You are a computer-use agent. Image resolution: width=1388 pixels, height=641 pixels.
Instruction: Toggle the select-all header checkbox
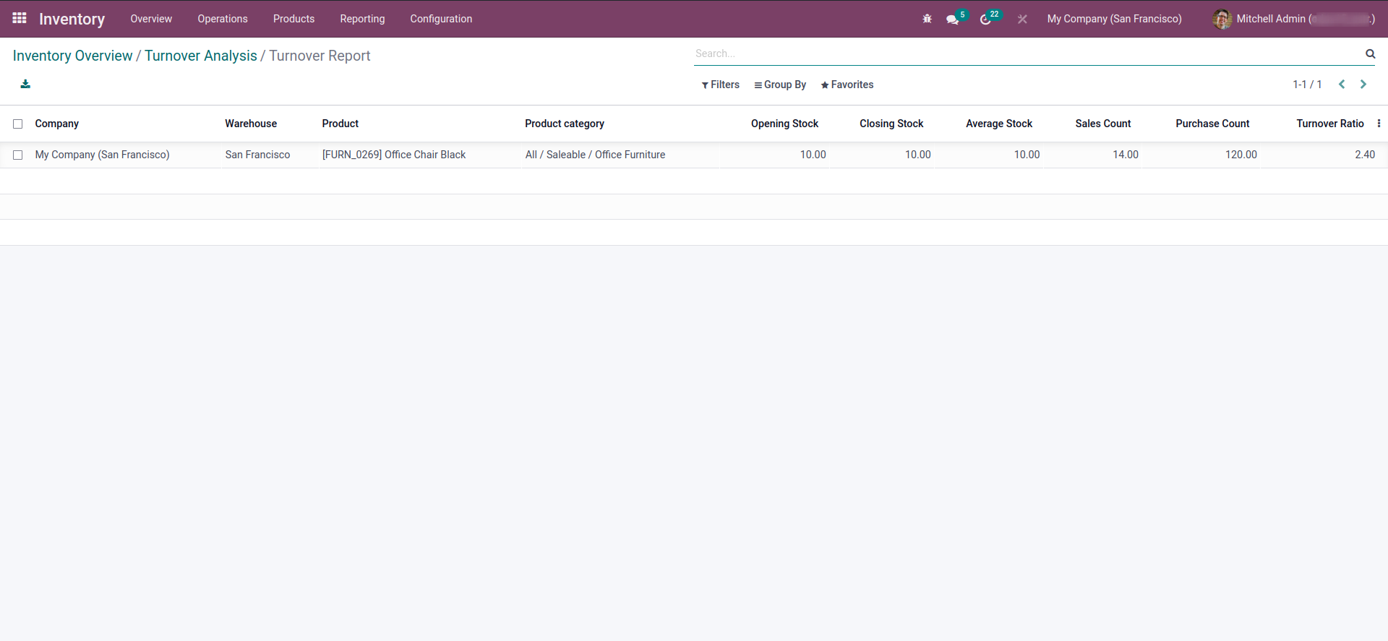[x=18, y=124]
